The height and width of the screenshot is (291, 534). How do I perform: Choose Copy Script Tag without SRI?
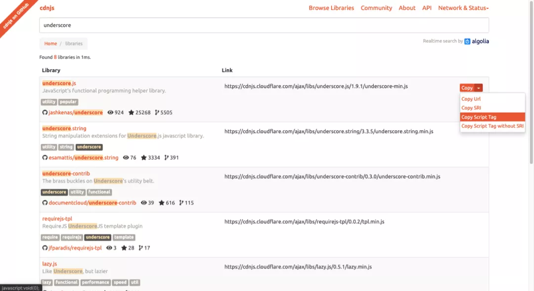point(492,126)
